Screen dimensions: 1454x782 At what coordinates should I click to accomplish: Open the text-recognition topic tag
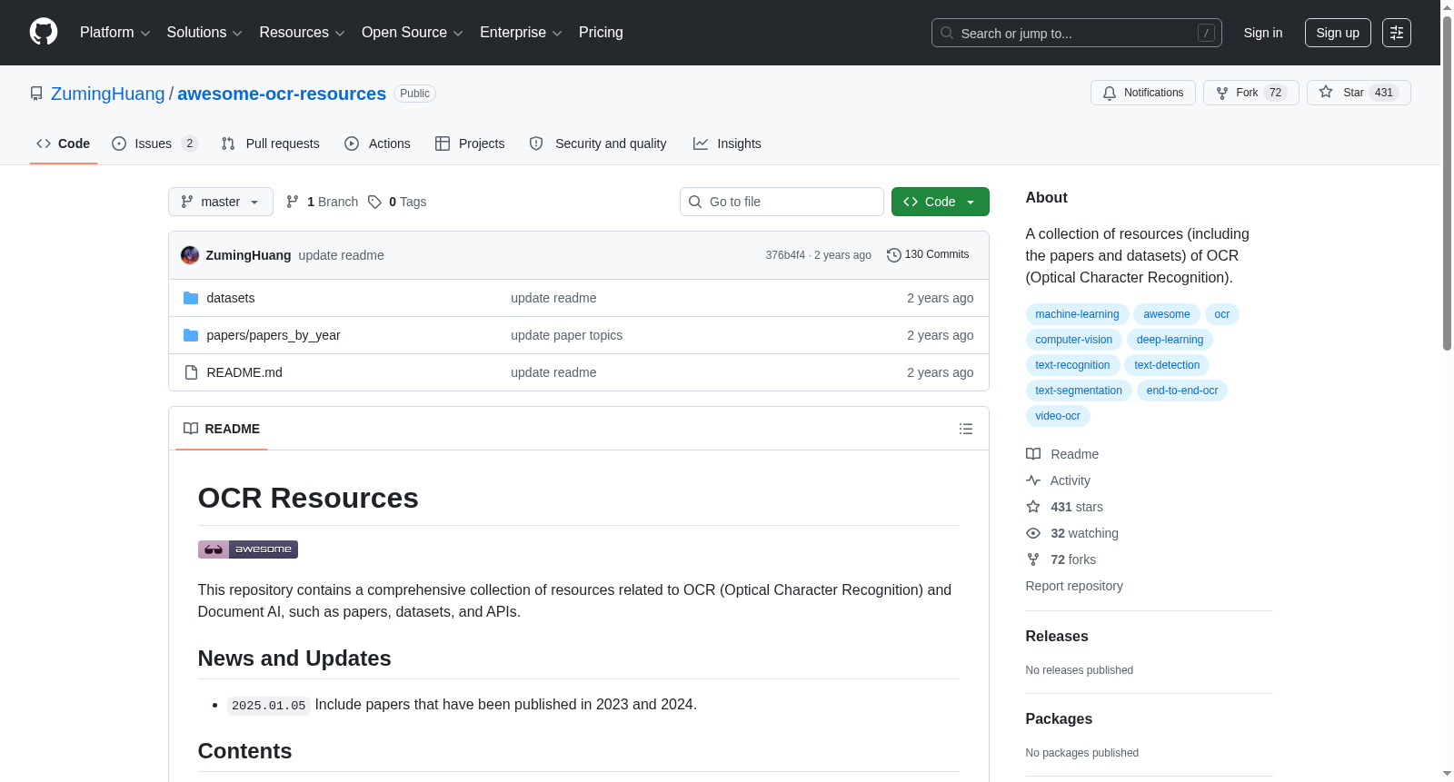tap(1072, 365)
